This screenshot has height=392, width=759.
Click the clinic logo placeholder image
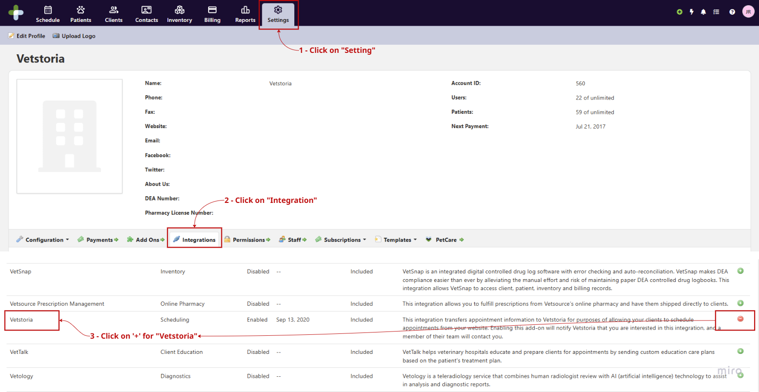click(x=70, y=136)
